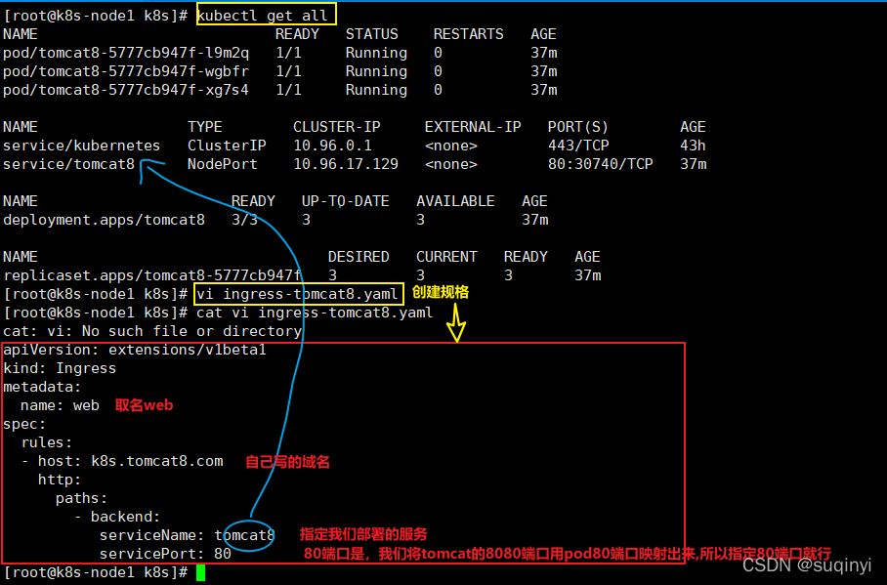Click service/kubernetes row name
This screenshot has height=585, width=887.
[81, 146]
